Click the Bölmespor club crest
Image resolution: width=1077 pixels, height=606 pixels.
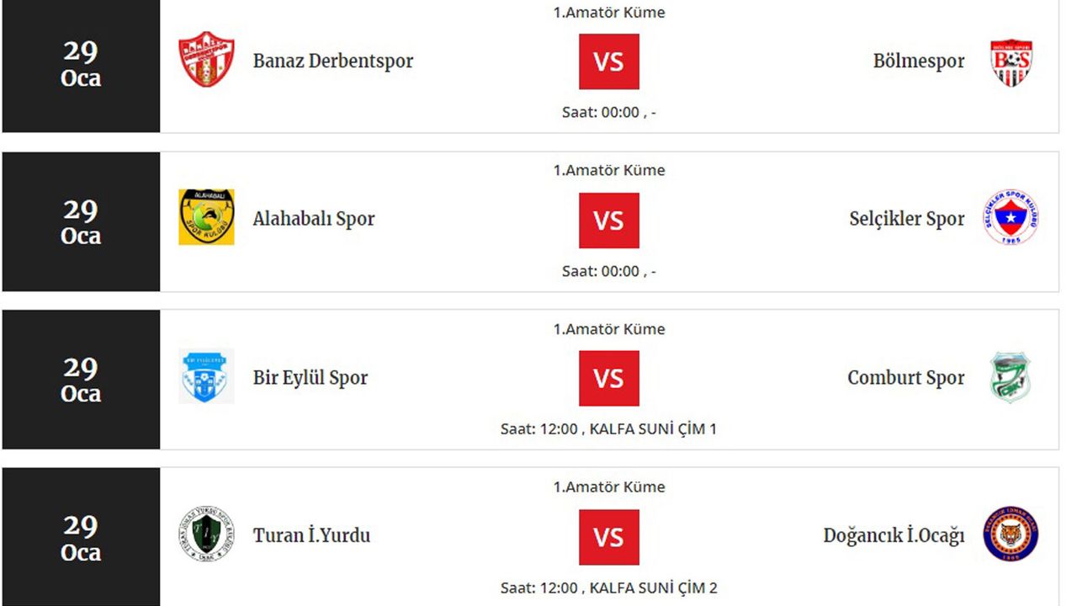[1011, 61]
